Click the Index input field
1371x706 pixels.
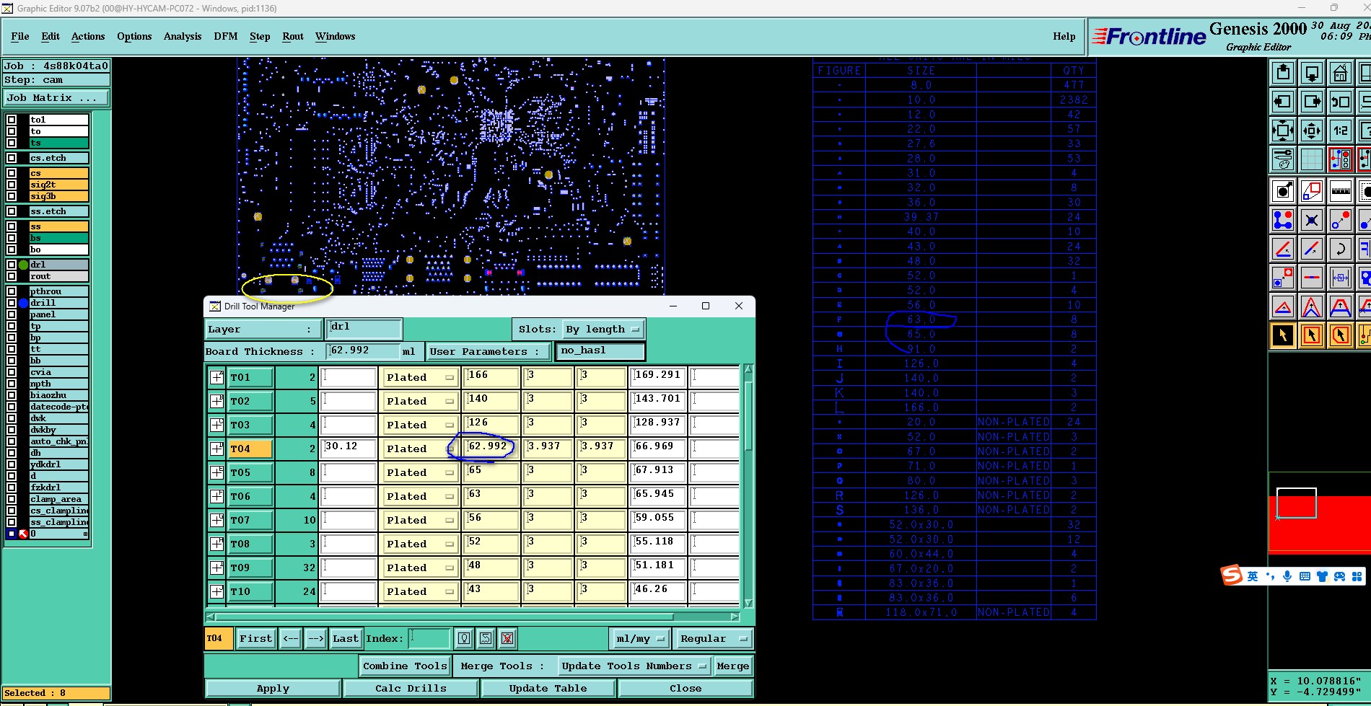coord(429,639)
